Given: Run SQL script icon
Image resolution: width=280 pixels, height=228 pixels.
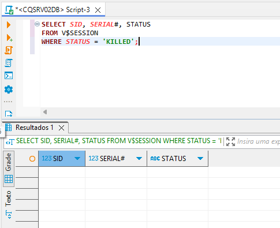Looking at the screenshot, I should pyautogui.click(x=9, y=50).
